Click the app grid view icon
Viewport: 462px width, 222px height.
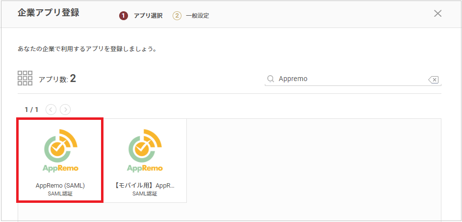[x=25, y=78]
